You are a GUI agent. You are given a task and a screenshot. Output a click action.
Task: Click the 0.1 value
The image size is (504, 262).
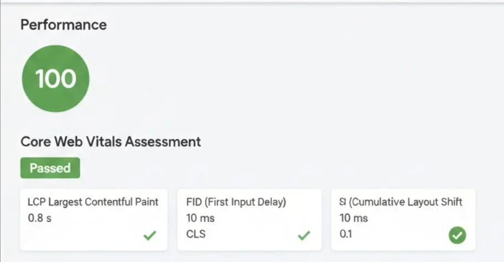(x=346, y=234)
